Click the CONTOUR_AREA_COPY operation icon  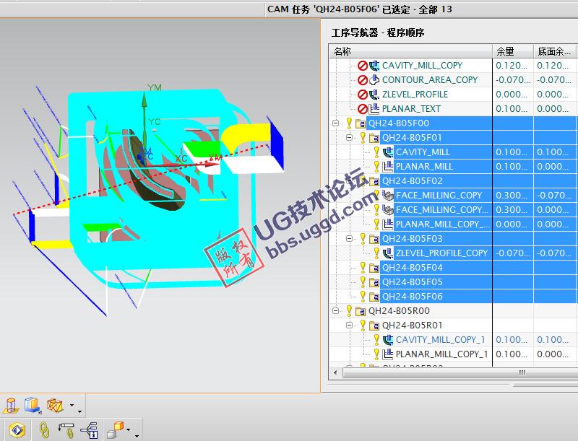pyautogui.click(x=374, y=79)
